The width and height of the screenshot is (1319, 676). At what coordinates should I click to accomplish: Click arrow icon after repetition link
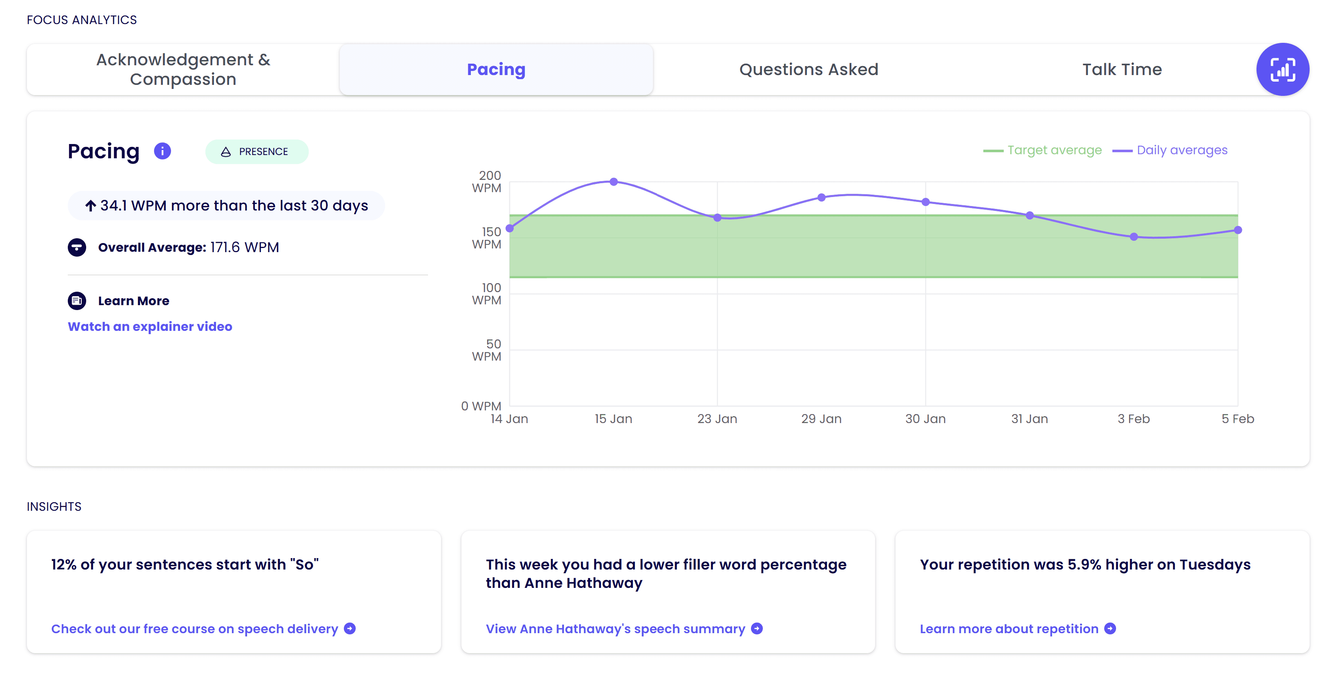click(x=1110, y=628)
